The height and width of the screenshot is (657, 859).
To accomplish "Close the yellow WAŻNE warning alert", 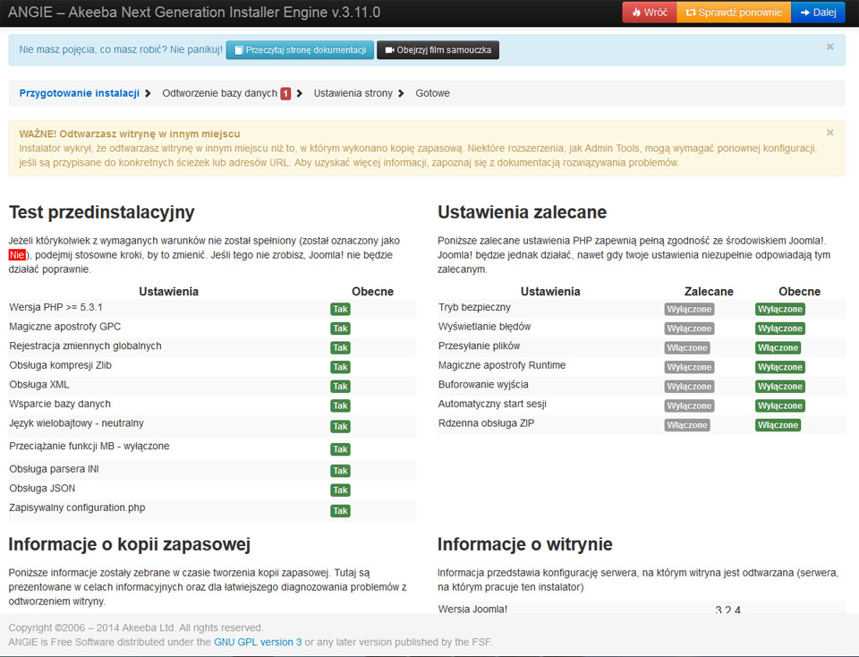I will [x=830, y=132].
